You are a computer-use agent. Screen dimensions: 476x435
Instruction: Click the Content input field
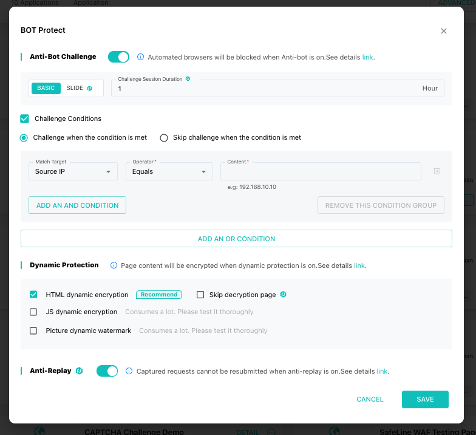coord(321,171)
